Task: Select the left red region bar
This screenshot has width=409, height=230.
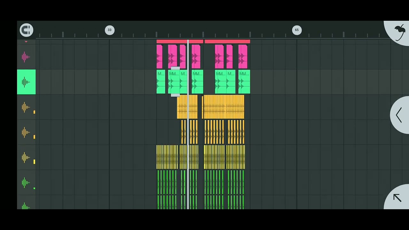Action: tap(180, 42)
